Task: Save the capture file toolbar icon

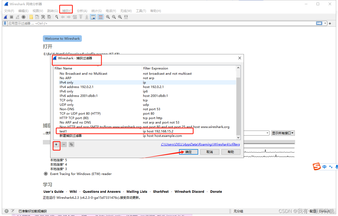Action: [x=37, y=17]
